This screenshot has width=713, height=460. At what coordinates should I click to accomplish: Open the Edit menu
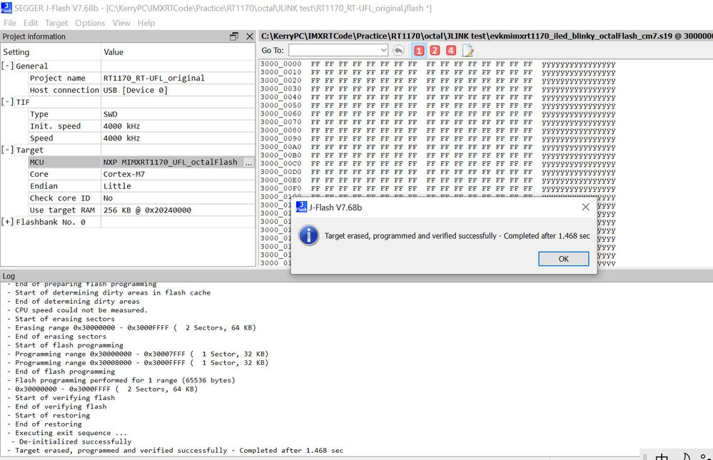(x=31, y=23)
